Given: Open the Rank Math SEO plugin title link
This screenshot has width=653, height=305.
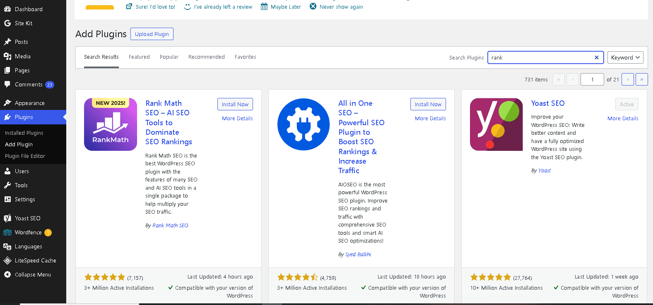Looking at the screenshot, I should pyautogui.click(x=169, y=122).
